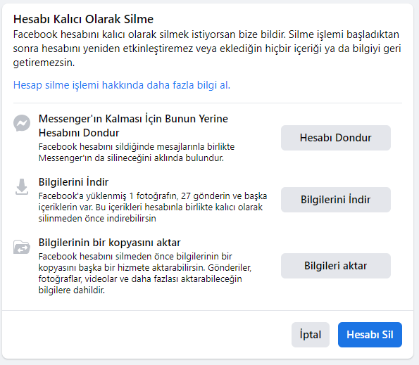Click the download arrow icon
419x365 pixels.
[x=22, y=187]
